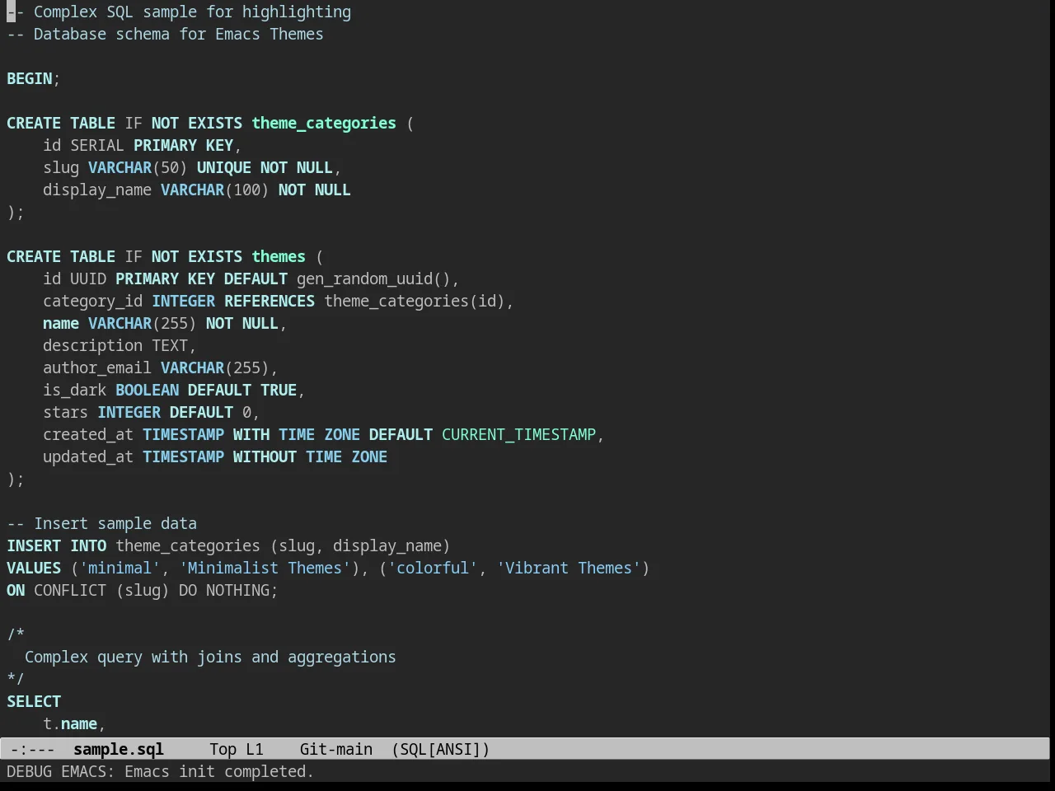Click the 'Vibrant Themes' string literal
This screenshot has width=1055, height=791.
coord(569,568)
